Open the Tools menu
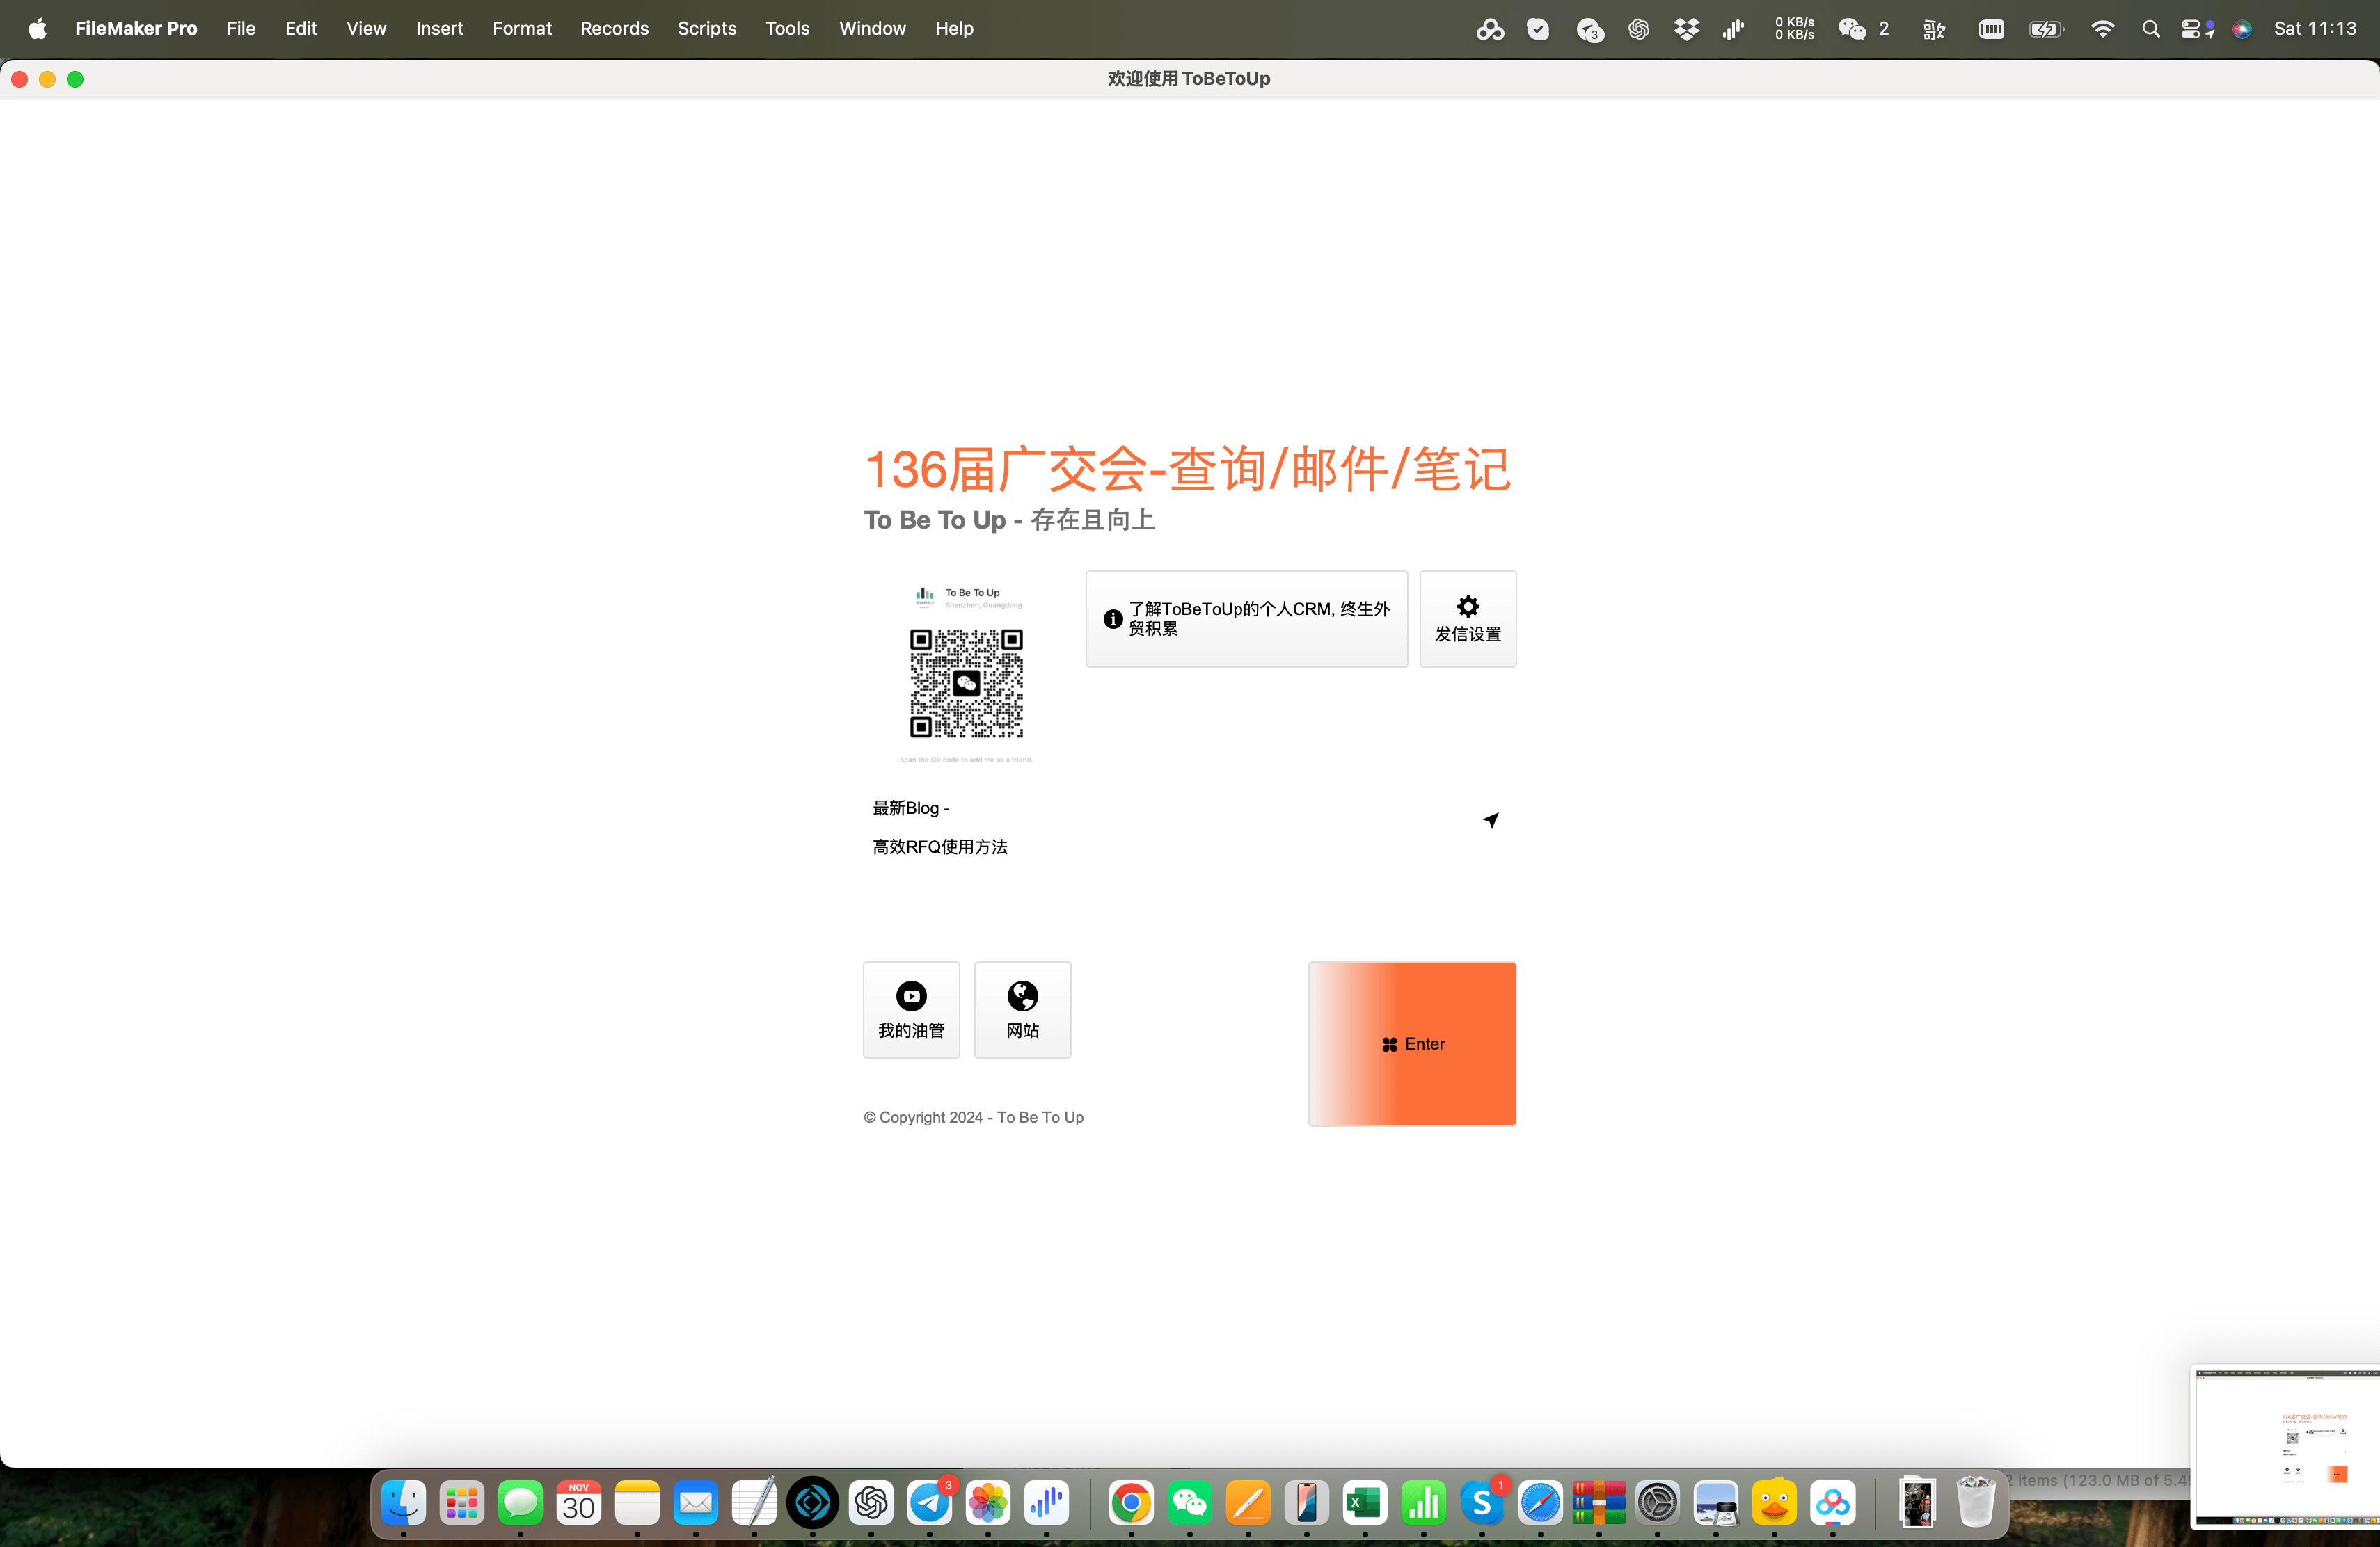Viewport: 2380px width, 1547px height. tap(788, 28)
